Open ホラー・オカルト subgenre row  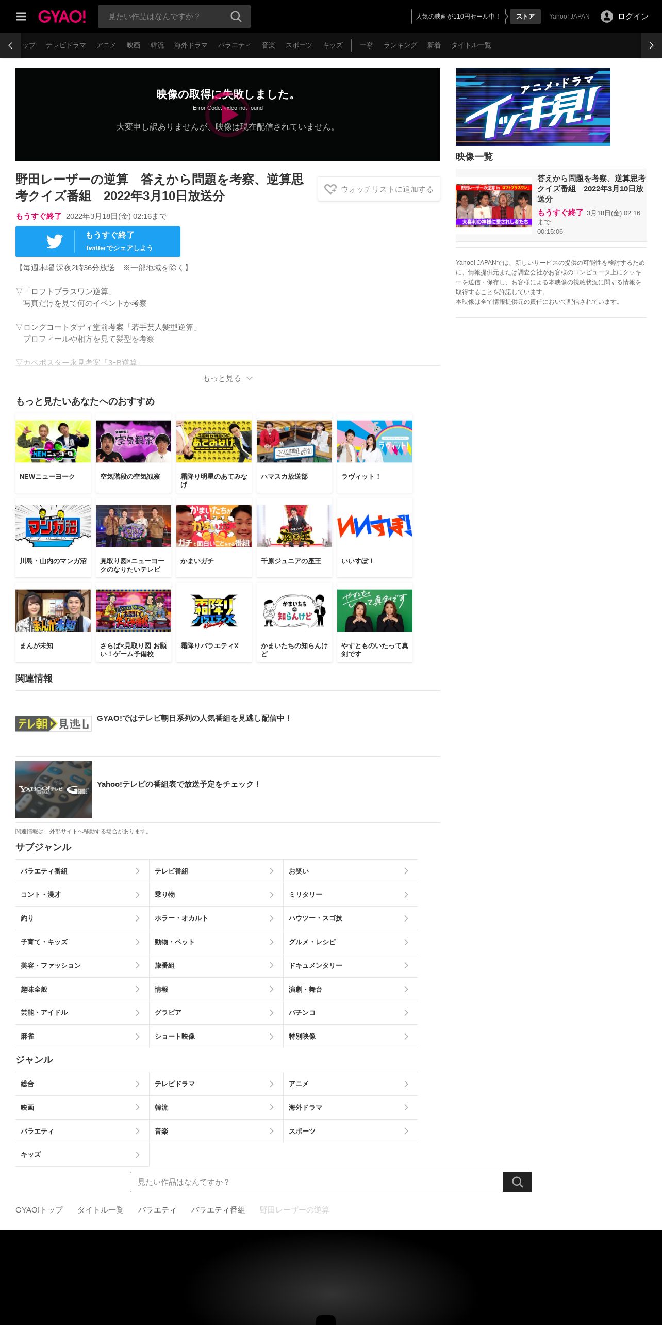[x=216, y=918]
